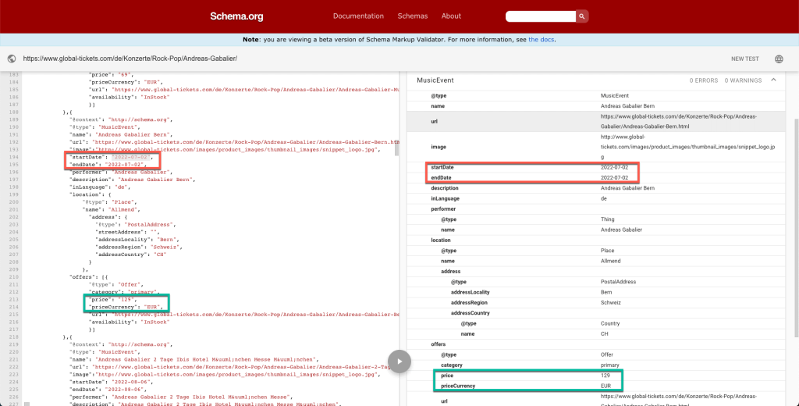Open the Schema.org home logo
Viewport: 799px width, 406px height.
pyautogui.click(x=236, y=16)
